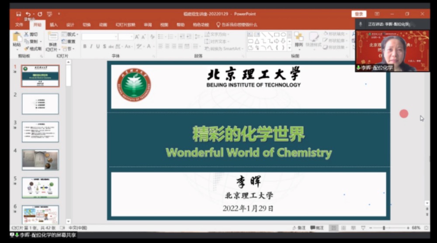Click the text Highlight Color pen
Viewport: 437px width, 243px height.
coord(139,47)
